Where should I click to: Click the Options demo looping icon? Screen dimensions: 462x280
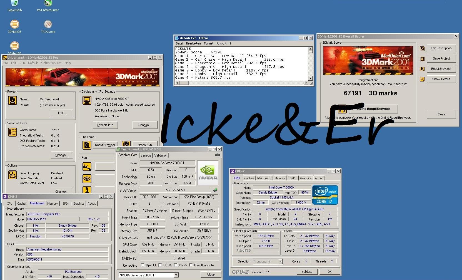click(12, 175)
